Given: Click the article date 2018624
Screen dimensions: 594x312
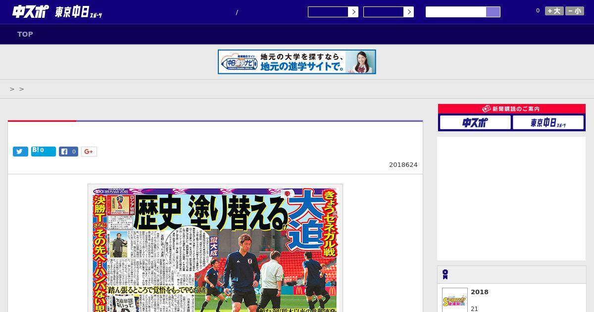Looking at the screenshot, I should [403, 165].
